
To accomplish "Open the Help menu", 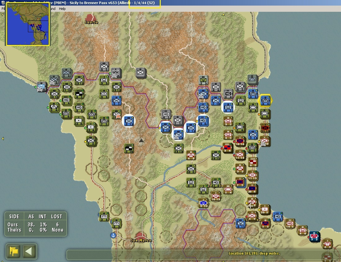I will coord(62,9).
